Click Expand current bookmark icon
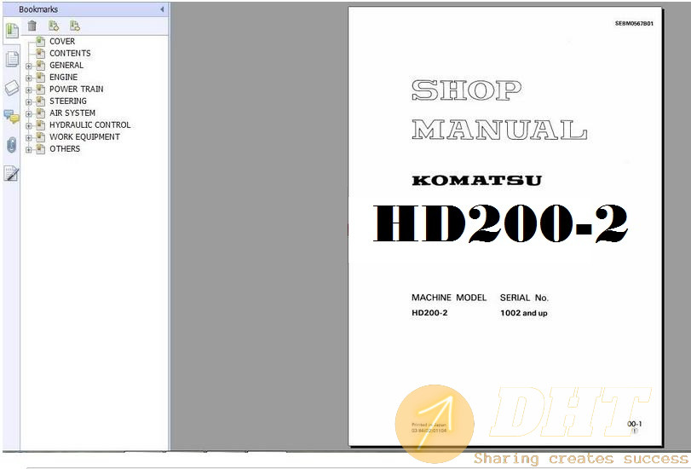The height and width of the screenshot is (469, 691). tap(75, 26)
